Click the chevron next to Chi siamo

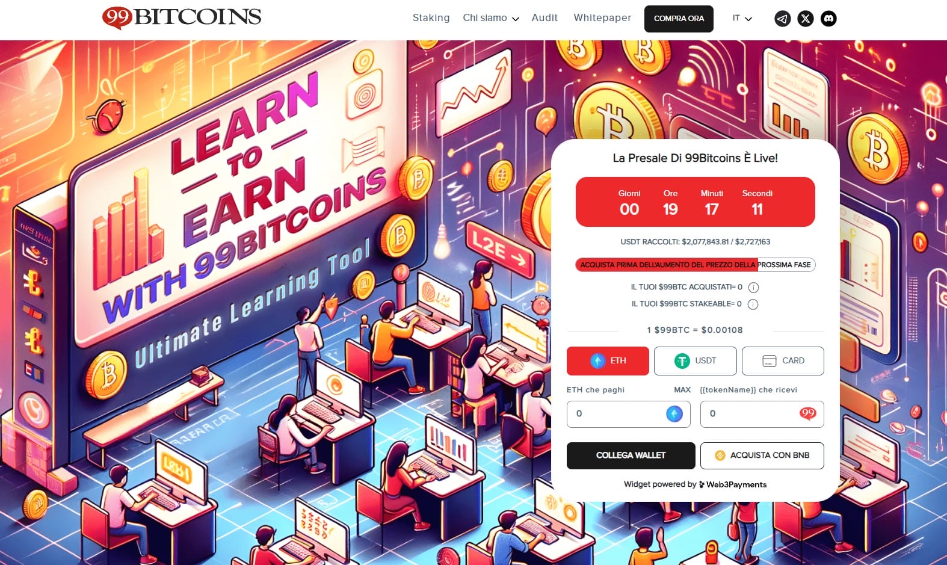(x=516, y=19)
